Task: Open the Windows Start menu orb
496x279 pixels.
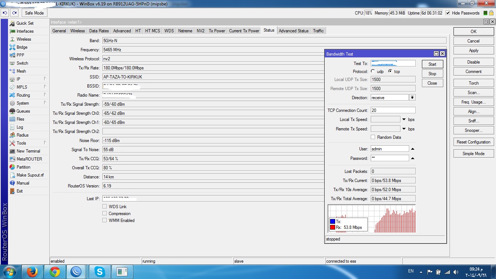Action: click(x=10, y=272)
